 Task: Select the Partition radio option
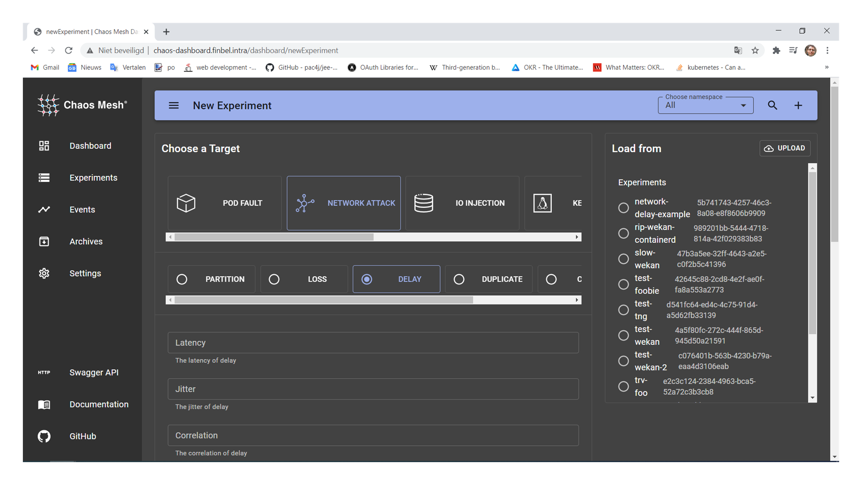[x=182, y=279]
